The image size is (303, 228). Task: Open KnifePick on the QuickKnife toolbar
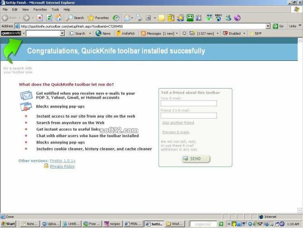click(x=125, y=33)
